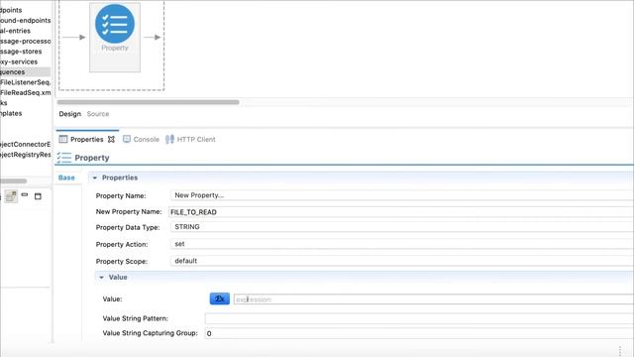The height and width of the screenshot is (357, 634).
Task: Select FileReadSeq.xml file in tree
Action: coord(26,92)
